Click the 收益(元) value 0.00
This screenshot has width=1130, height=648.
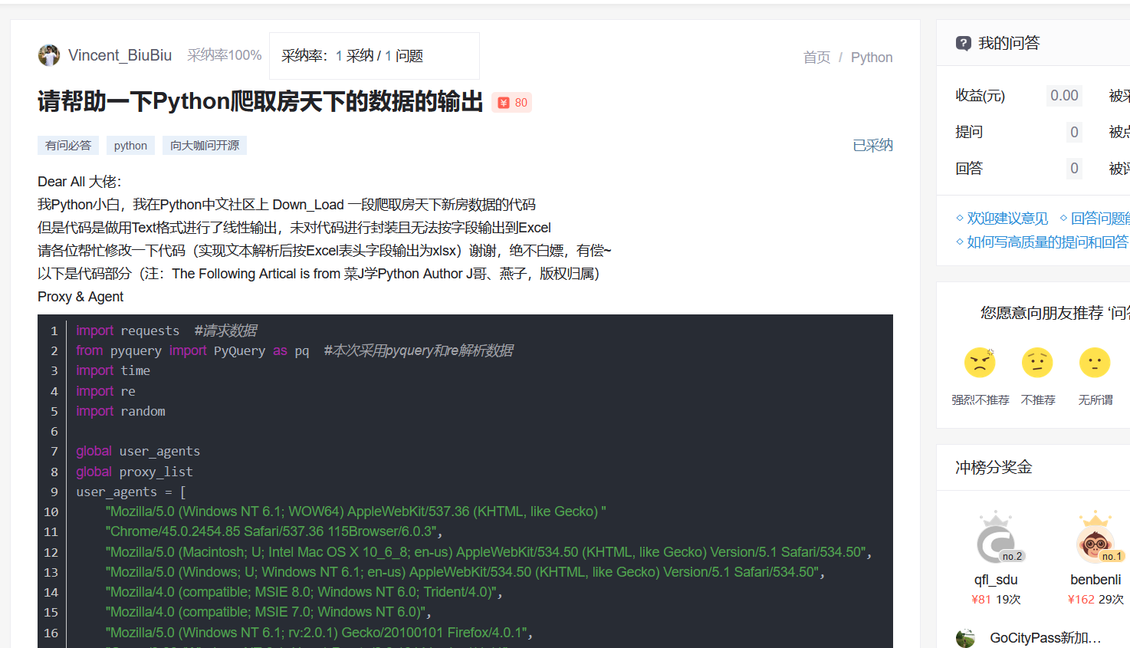[1064, 96]
